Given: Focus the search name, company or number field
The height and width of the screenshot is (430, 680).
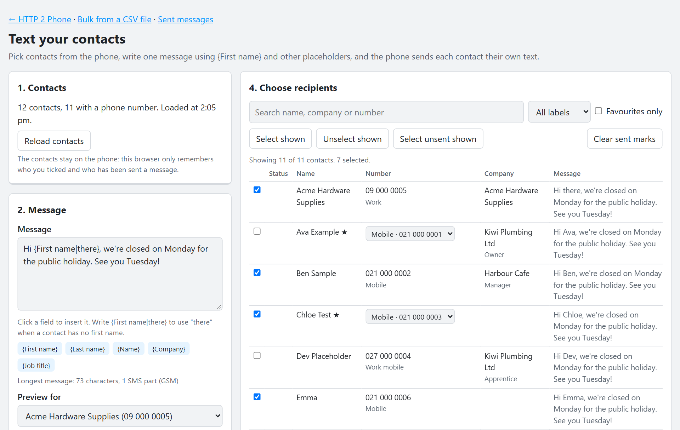Looking at the screenshot, I should [x=386, y=112].
